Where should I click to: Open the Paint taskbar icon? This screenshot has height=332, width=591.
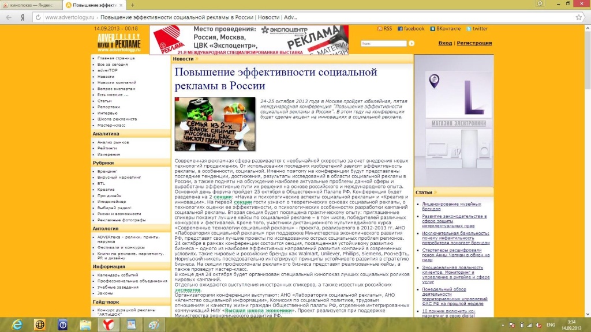pyautogui.click(x=154, y=325)
